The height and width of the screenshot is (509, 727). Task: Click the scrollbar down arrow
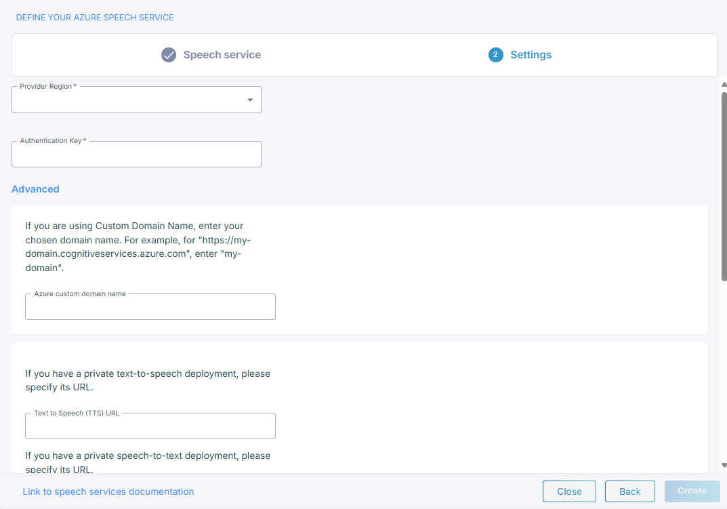[x=724, y=466]
